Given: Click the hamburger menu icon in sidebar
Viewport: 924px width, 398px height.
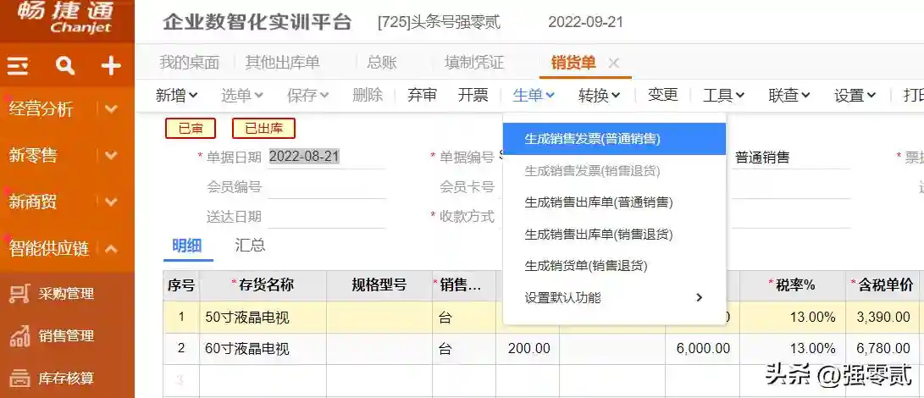Looking at the screenshot, I should pos(19,66).
